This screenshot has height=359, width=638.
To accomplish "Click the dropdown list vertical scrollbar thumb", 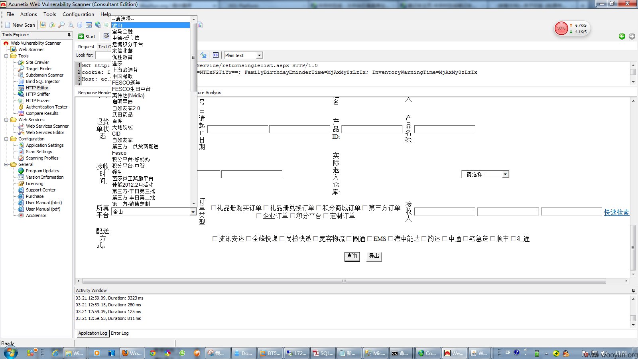I will (x=194, y=57).
